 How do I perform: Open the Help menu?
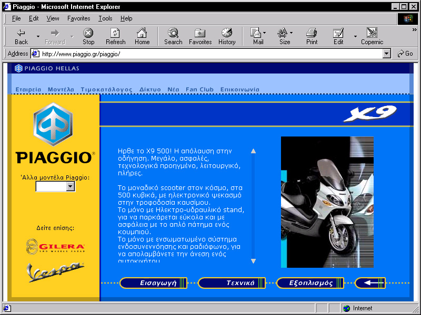[x=126, y=18]
